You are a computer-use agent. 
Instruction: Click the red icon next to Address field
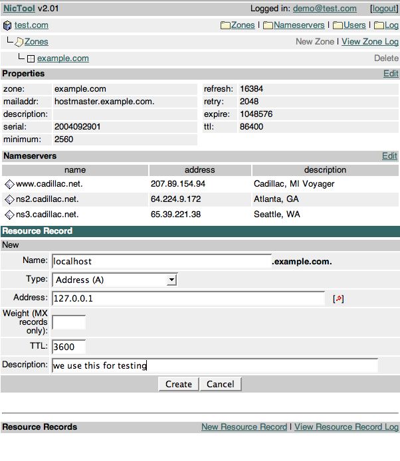click(x=338, y=299)
